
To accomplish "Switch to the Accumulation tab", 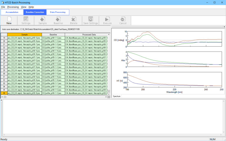I will [12, 12].
